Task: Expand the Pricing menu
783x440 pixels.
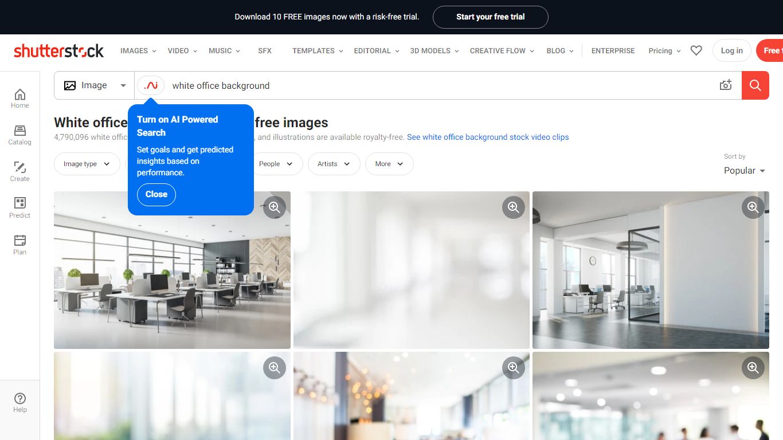Action: coord(664,50)
